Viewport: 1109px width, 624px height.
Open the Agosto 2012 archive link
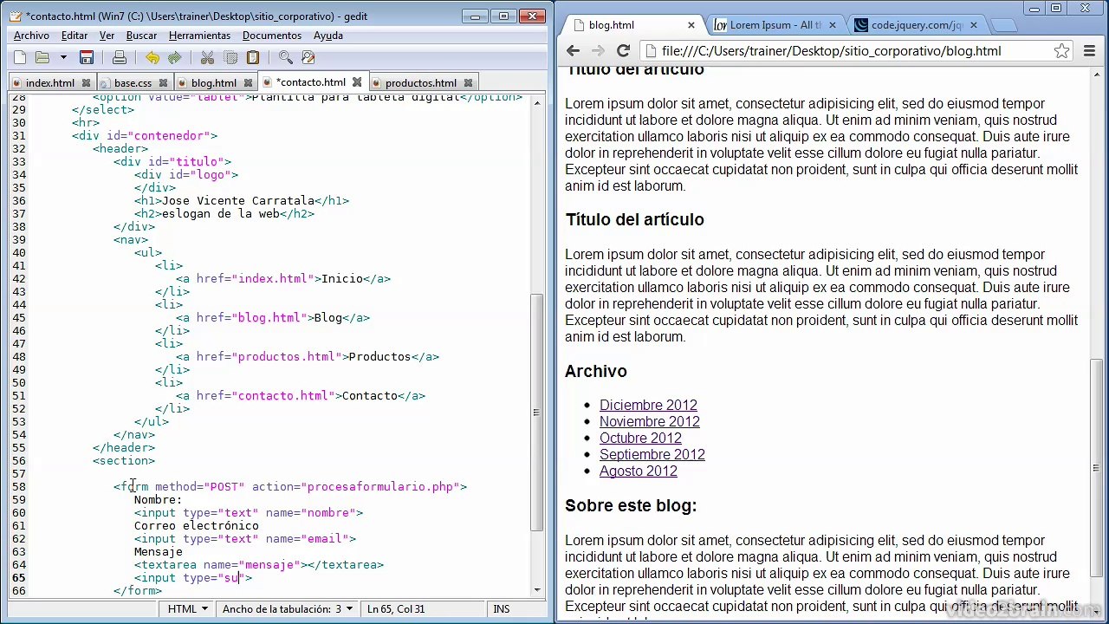[x=639, y=471]
